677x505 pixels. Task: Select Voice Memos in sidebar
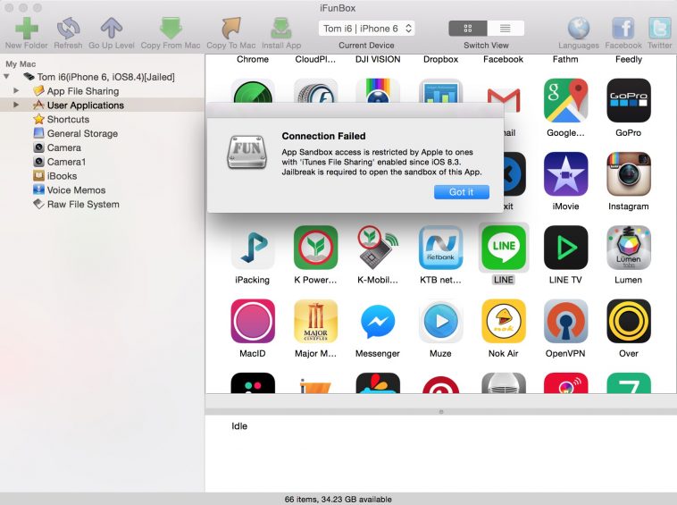click(x=76, y=190)
